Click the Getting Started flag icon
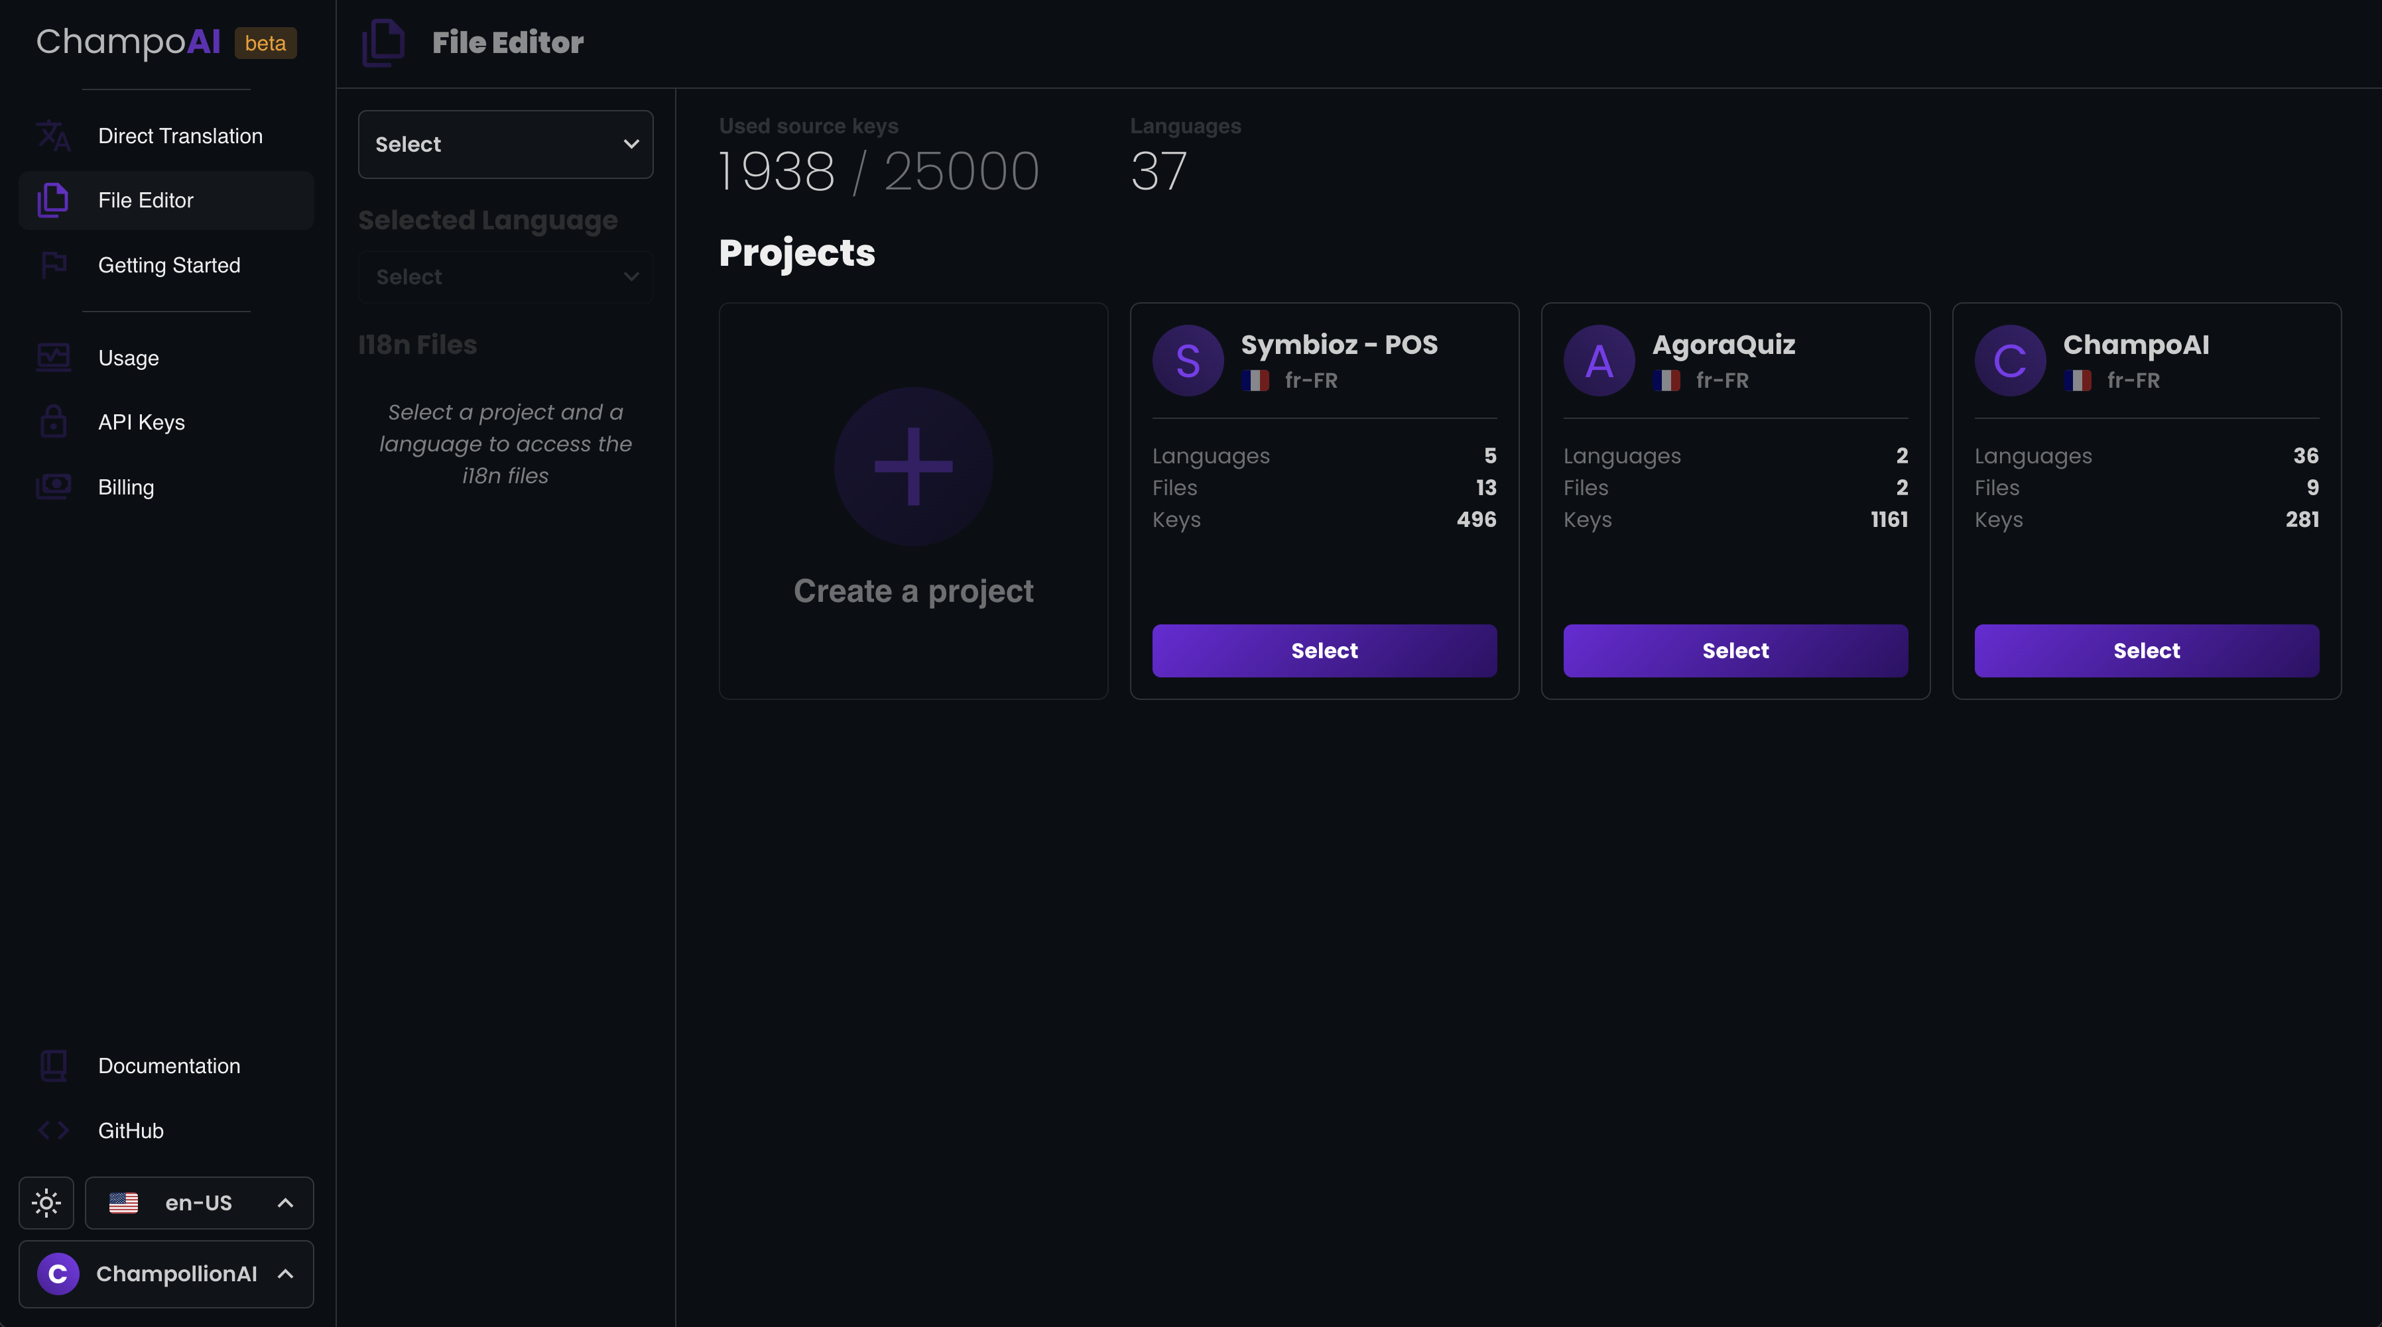 click(x=54, y=265)
